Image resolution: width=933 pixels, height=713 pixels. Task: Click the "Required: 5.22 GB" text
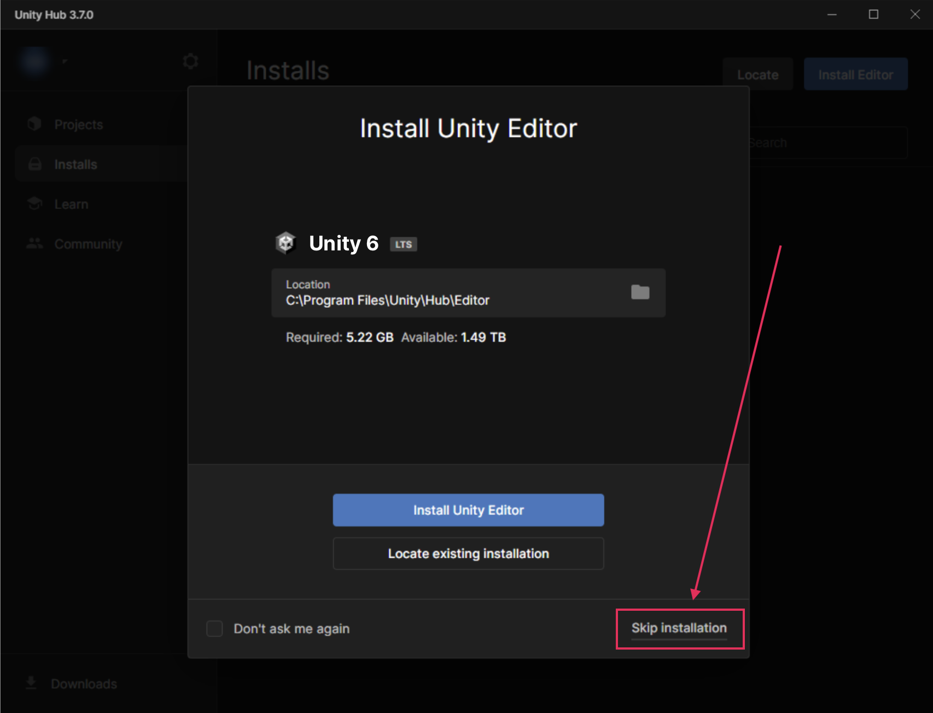(340, 337)
